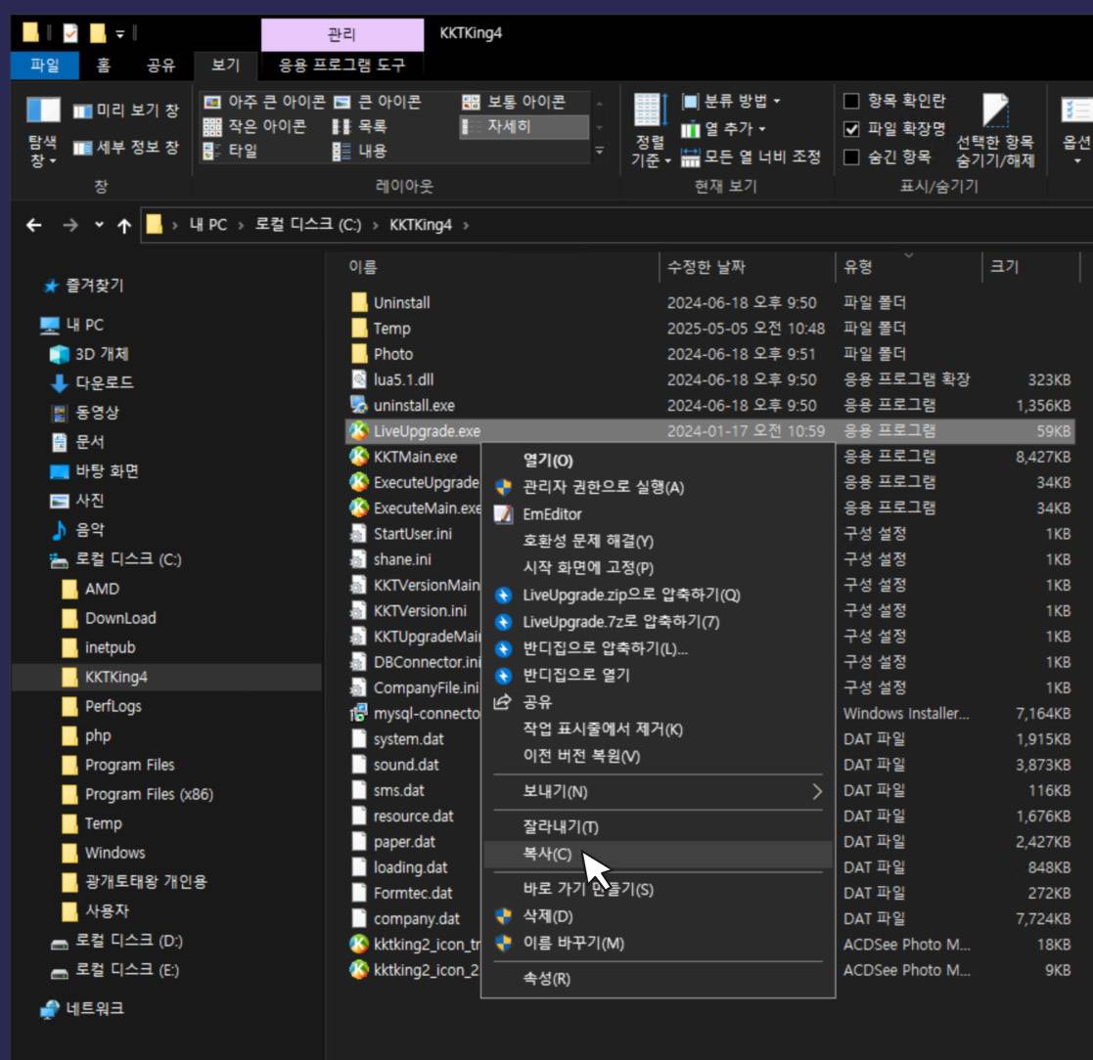Open recent locations dropdown arrow

coord(99,225)
